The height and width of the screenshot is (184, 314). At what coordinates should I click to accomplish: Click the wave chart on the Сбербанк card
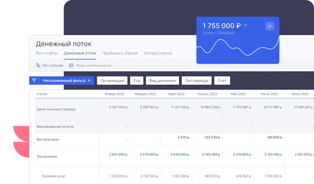[238, 48]
